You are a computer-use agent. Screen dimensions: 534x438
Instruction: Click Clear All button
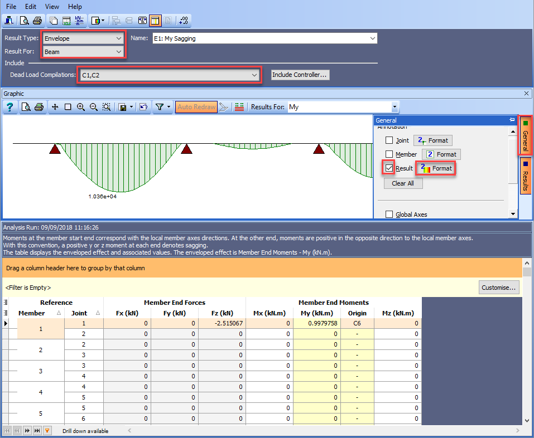pos(403,183)
